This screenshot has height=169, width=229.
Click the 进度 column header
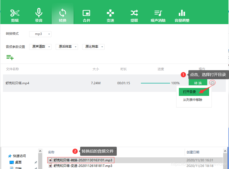161,69
